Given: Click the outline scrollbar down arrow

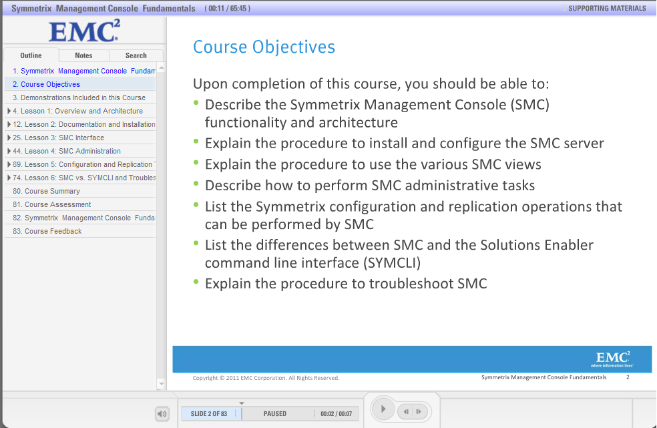Looking at the screenshot, I should [162, 383].
